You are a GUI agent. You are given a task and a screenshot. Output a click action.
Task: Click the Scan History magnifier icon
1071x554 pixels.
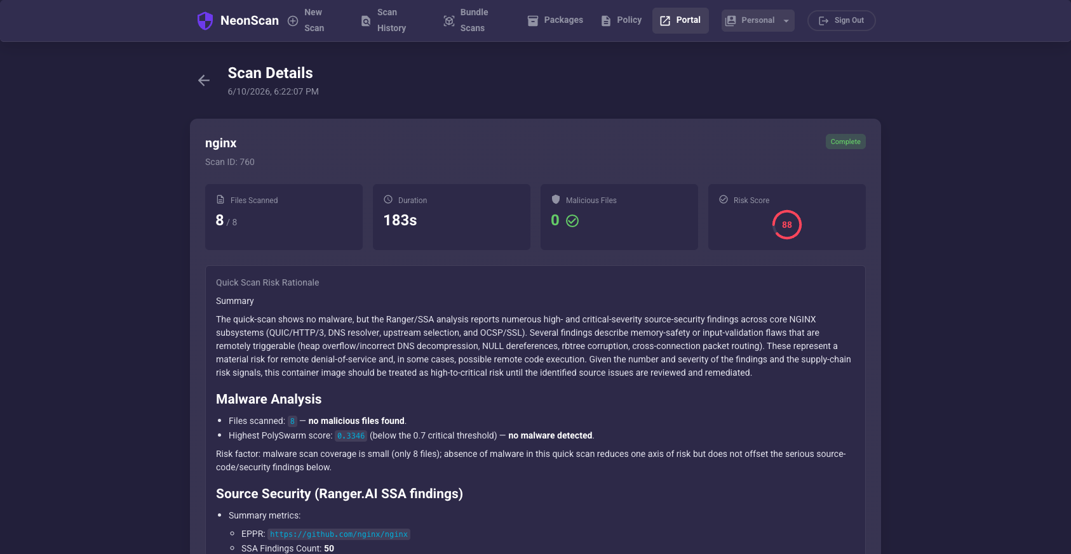[x=366, y=21]
